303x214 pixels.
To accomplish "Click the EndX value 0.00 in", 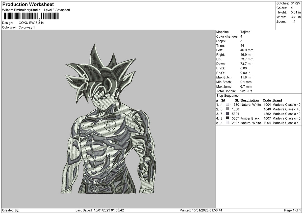I will [x=245, y=68].
